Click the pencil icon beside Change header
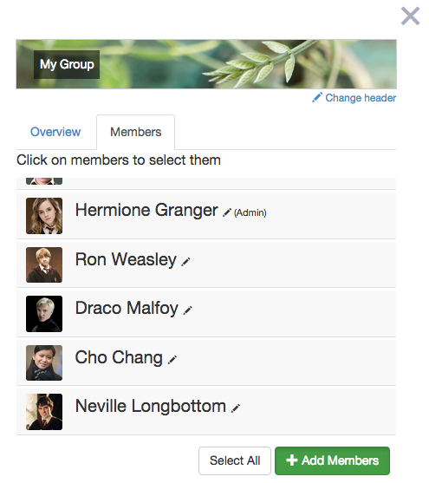 (317, 97)
